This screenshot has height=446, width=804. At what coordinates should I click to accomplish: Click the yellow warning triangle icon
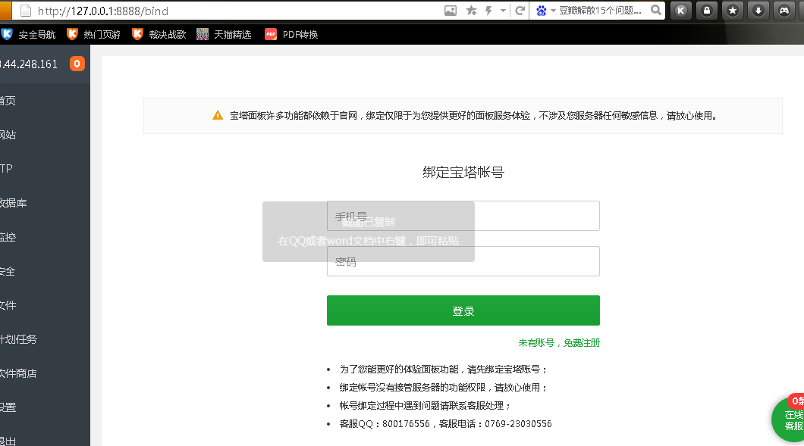(x=218, y=115)
